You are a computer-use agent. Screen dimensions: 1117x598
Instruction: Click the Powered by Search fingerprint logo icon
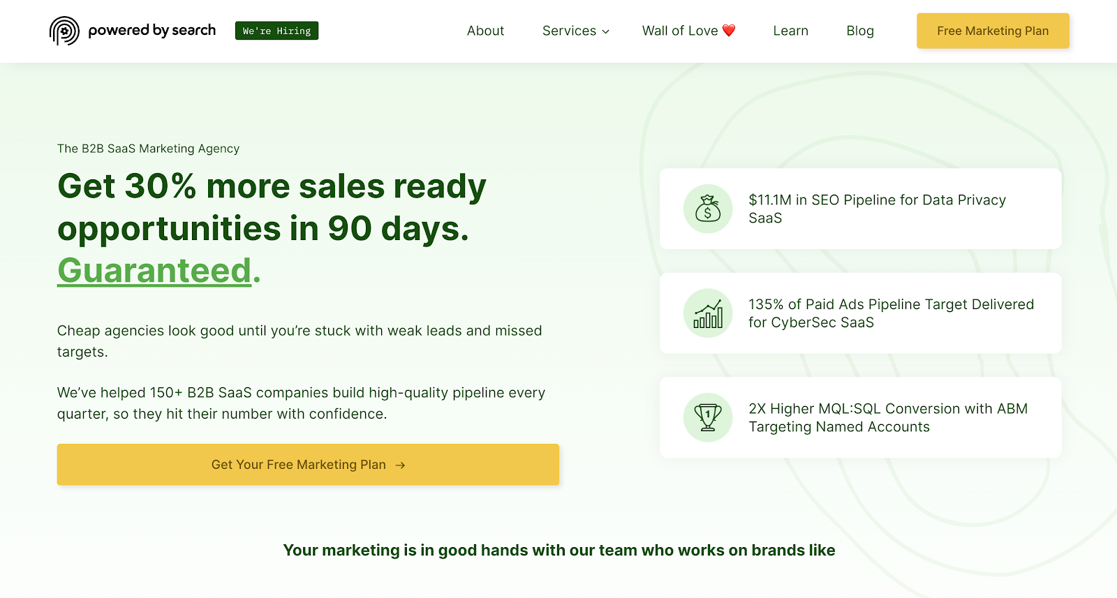click(64, 31)
